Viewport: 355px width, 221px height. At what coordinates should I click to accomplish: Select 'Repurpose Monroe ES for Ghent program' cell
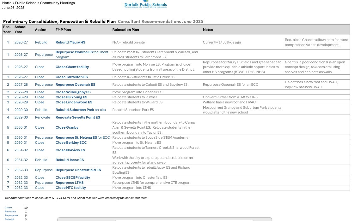pyautogui.click(x=82, y=55)
